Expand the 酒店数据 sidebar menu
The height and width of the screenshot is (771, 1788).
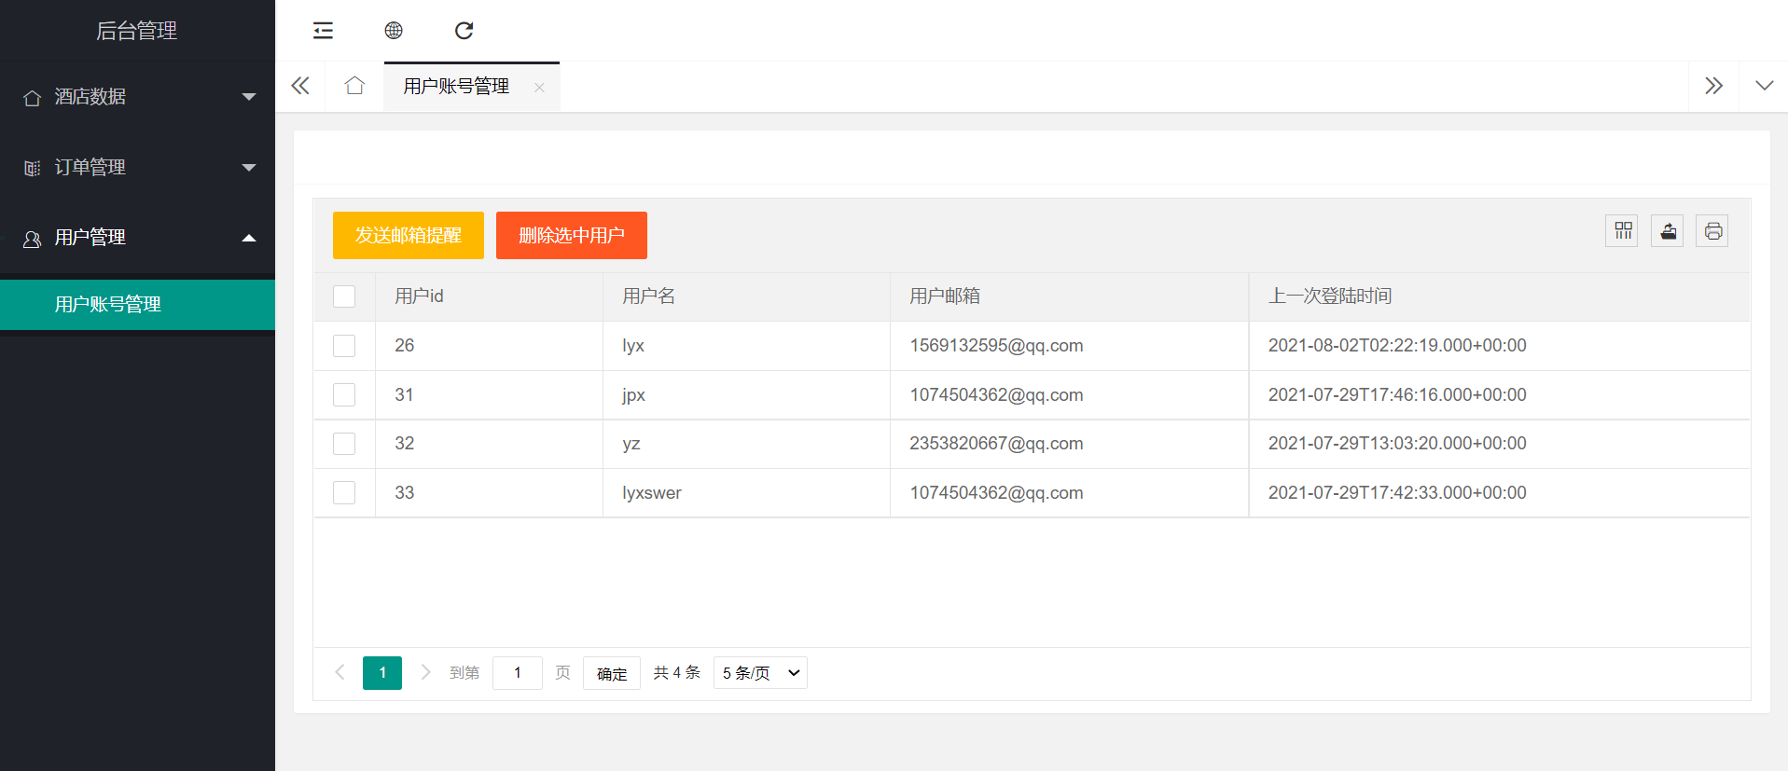click(137, 97)
